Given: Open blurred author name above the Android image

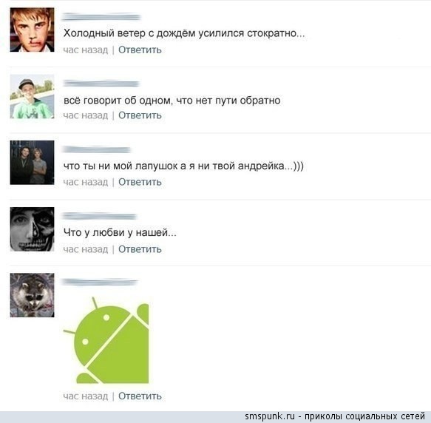Looking at the screenshot, I should [100, 282].
